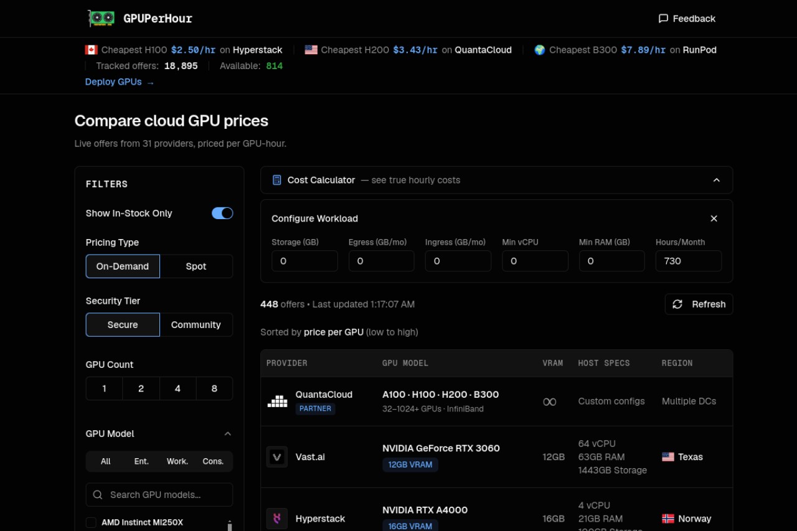Select On-Demand pricing type

click(123, 266)
